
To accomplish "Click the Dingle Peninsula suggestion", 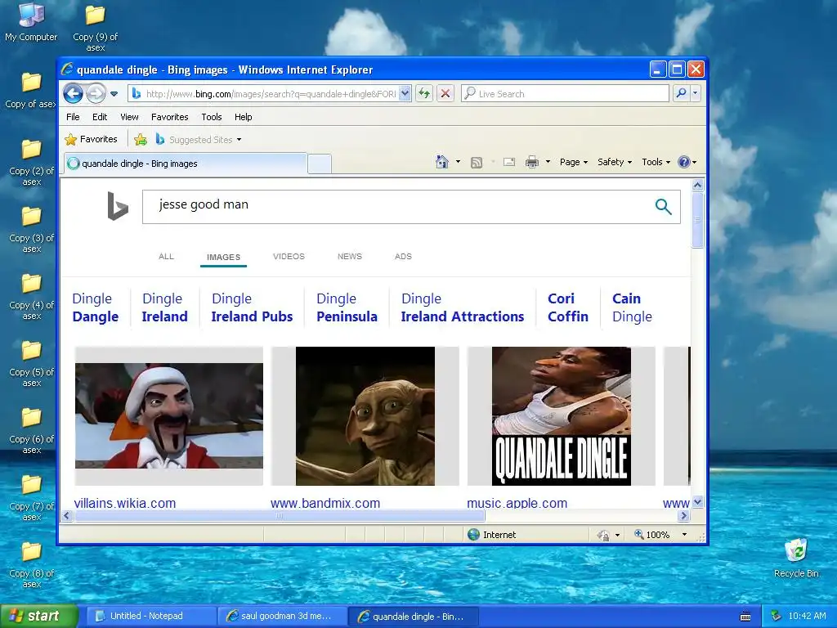I will 347,307.
